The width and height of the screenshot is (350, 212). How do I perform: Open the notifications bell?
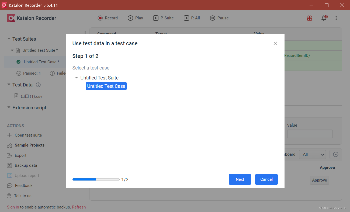(324, 18)
